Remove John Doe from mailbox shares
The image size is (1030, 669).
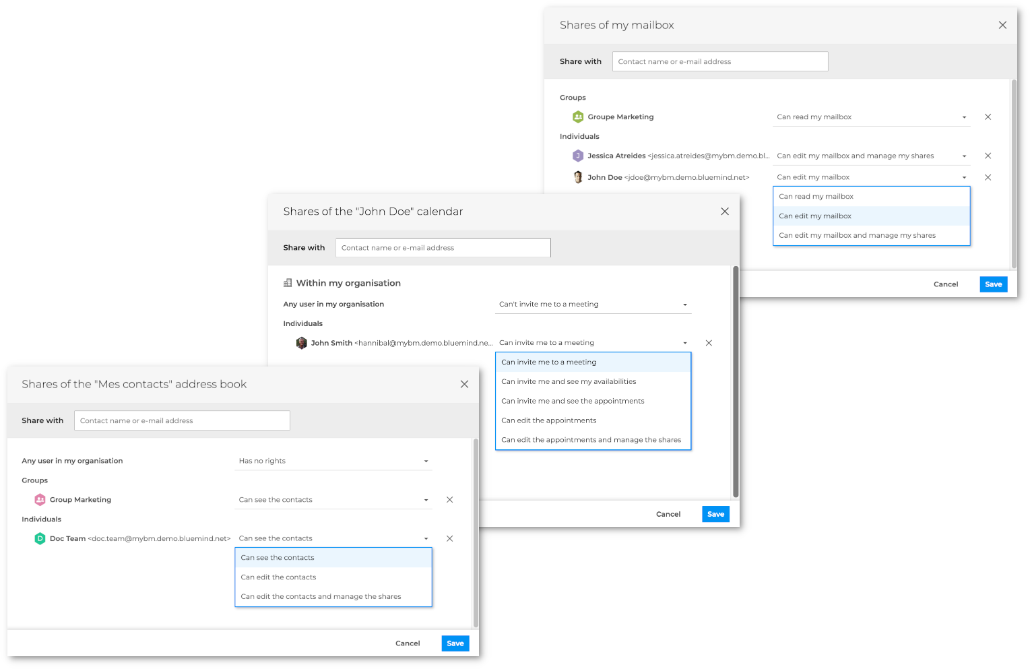tap(988, 178)
